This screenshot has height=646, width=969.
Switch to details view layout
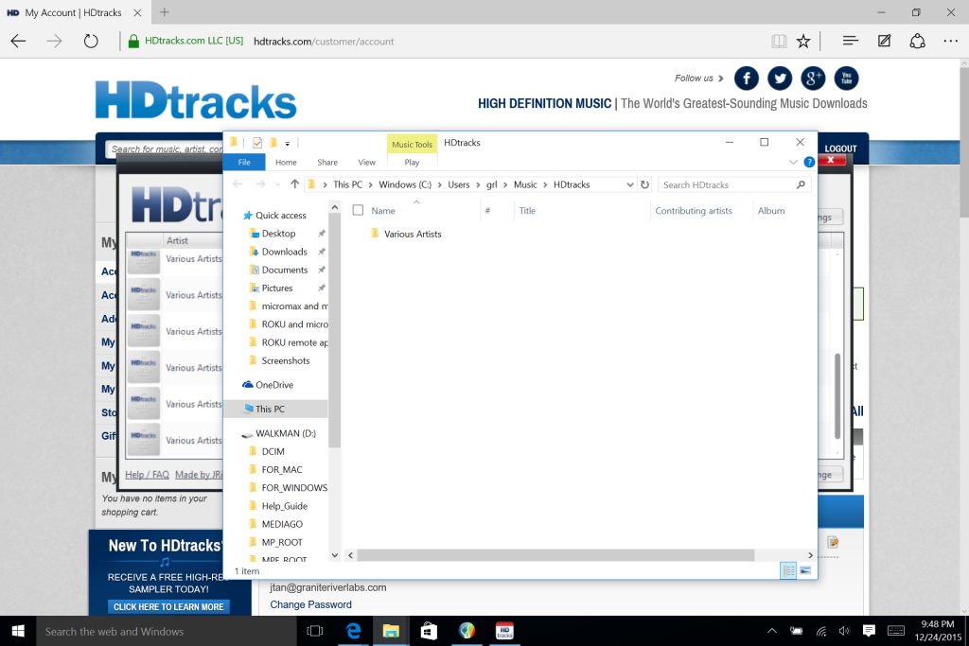789,570
